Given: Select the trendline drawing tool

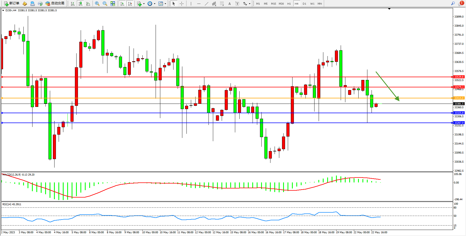Looking at the screenshot, I should tap(207, 4).
